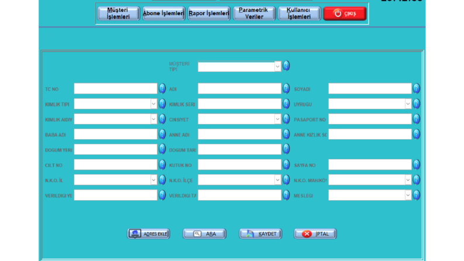Image resolution: width=464 pixels, height=261 pixels.
Task: Click help icon beside VERILDIGI TA field
Action: (286, 195)
